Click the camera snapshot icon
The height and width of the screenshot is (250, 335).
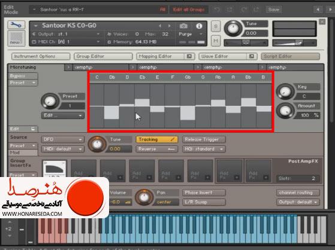[x=183, y=26]
